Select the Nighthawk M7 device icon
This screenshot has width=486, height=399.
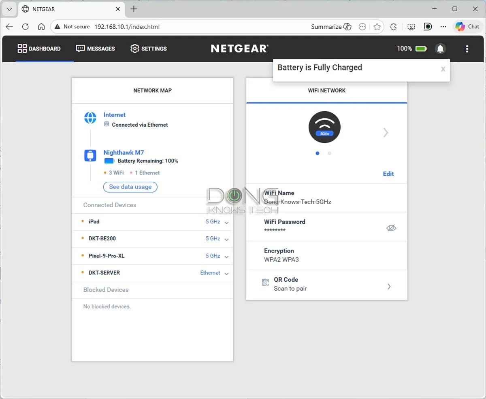tap(90, 155)
